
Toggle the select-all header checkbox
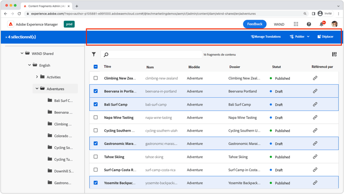[95, 67]
